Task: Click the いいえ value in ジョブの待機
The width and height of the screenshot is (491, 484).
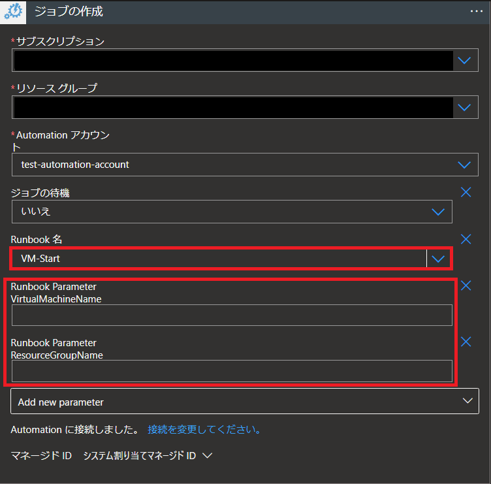Action: point(35,212)
